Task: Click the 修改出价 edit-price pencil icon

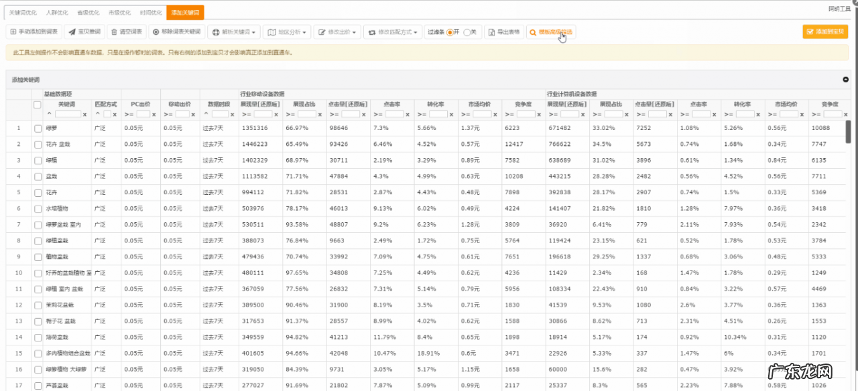Action: (321, 31)
